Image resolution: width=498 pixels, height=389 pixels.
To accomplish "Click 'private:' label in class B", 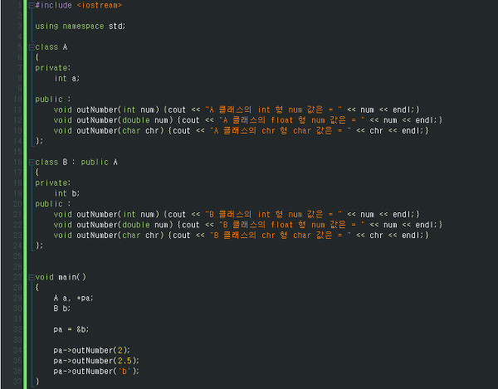I will (x=53, y=183).
